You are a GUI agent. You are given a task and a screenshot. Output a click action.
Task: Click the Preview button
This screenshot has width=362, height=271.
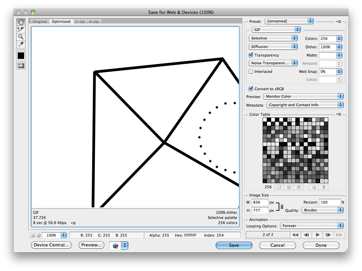pos(92,245)
